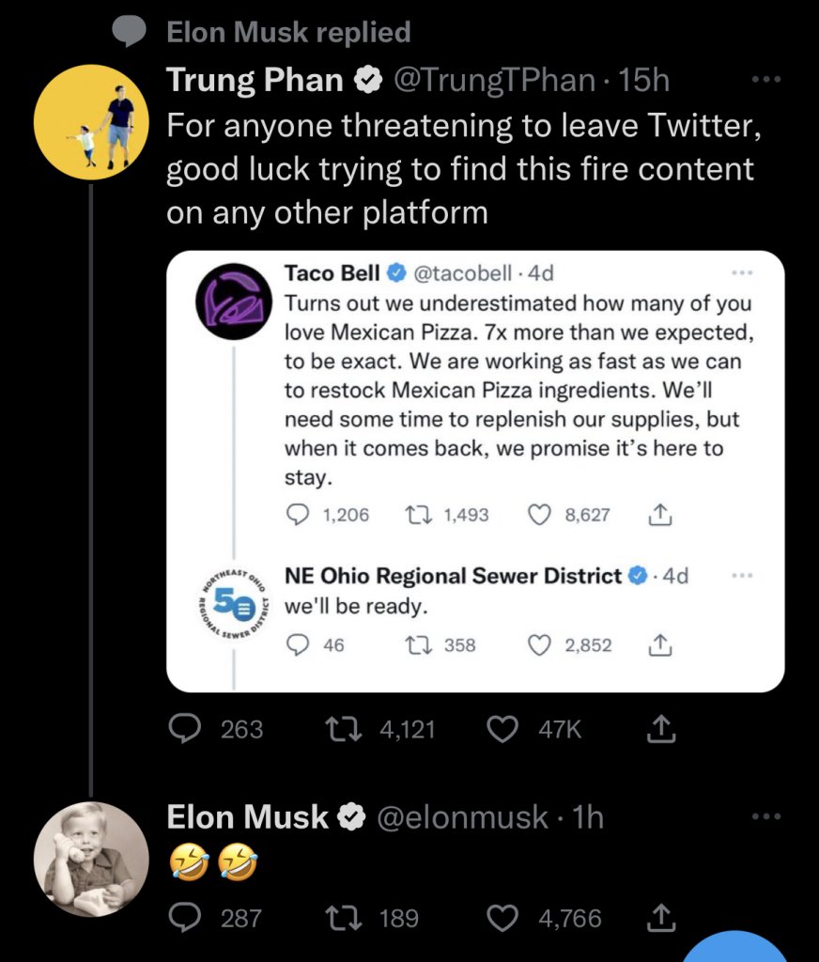
Task: Reply to Elon Musk's tweet
Action: [x=185, y=918]
